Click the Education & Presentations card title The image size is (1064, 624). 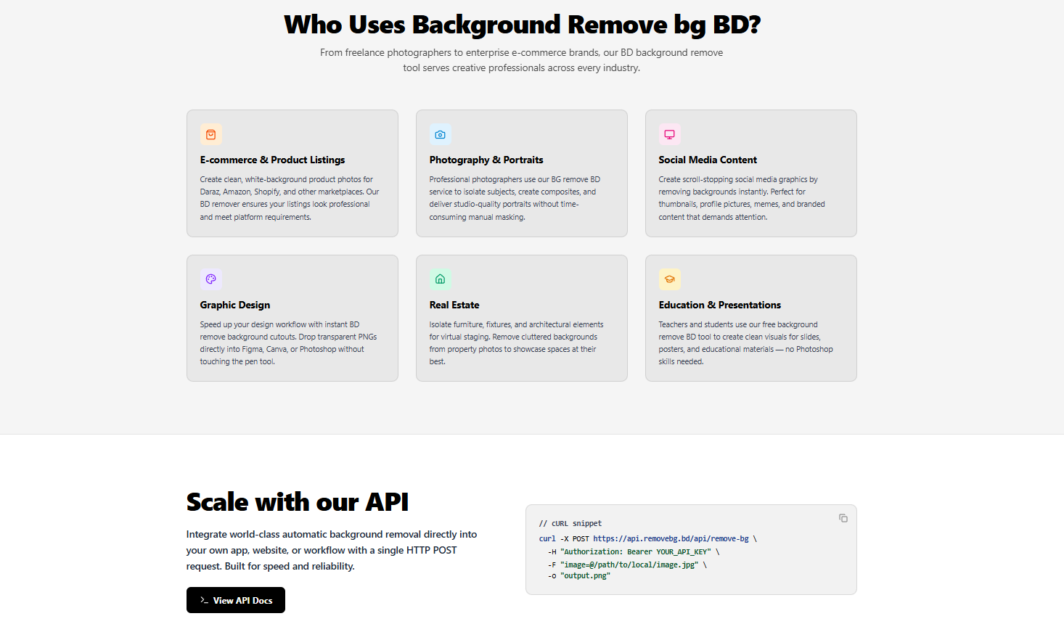[719, 305]
